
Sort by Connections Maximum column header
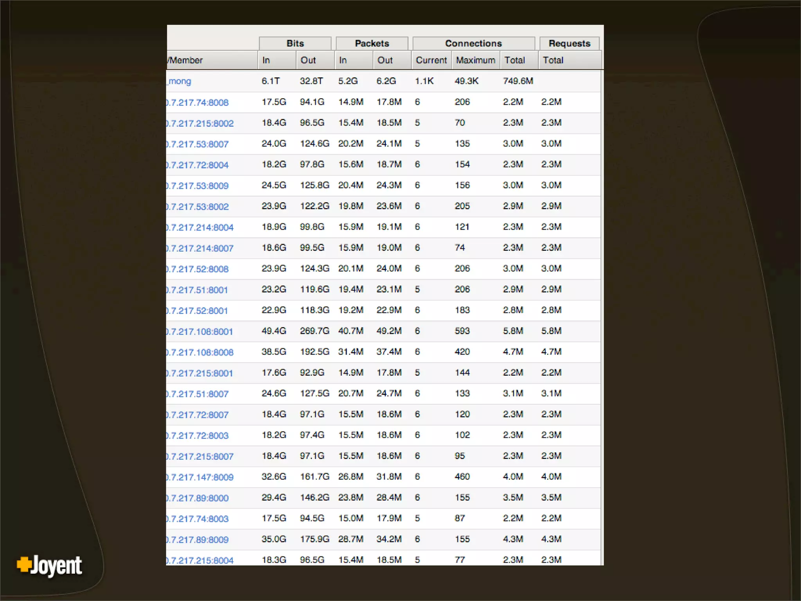tap(476, 60)
